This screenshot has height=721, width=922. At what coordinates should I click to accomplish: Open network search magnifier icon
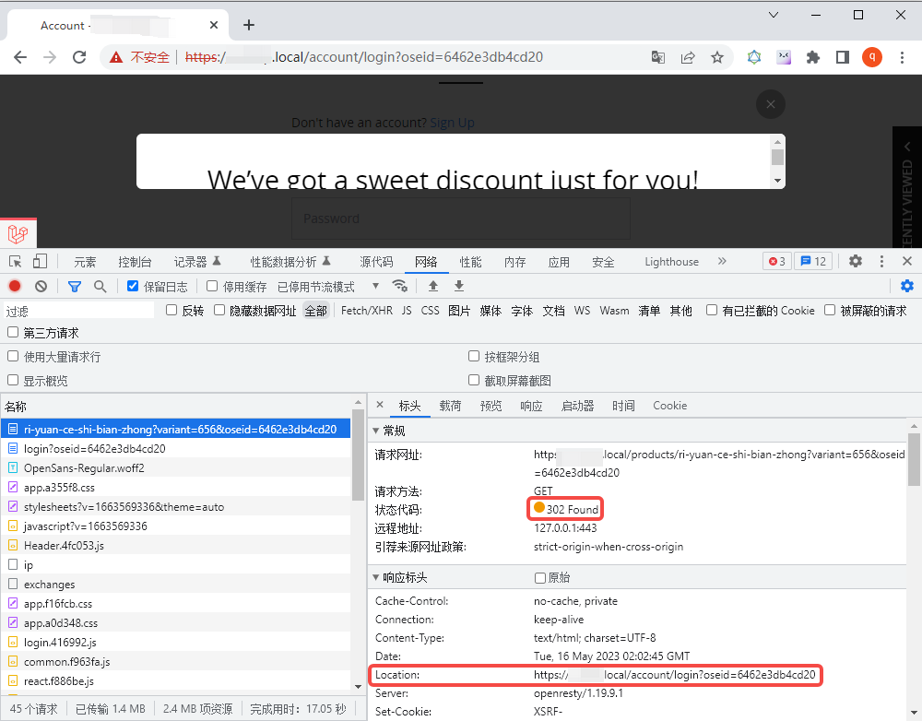(100, 287)
